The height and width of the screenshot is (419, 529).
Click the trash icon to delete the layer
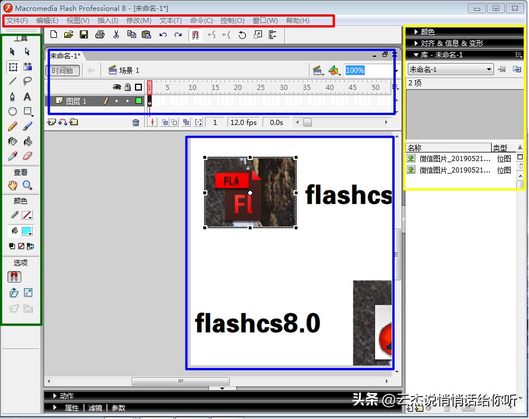coord(136,122)
